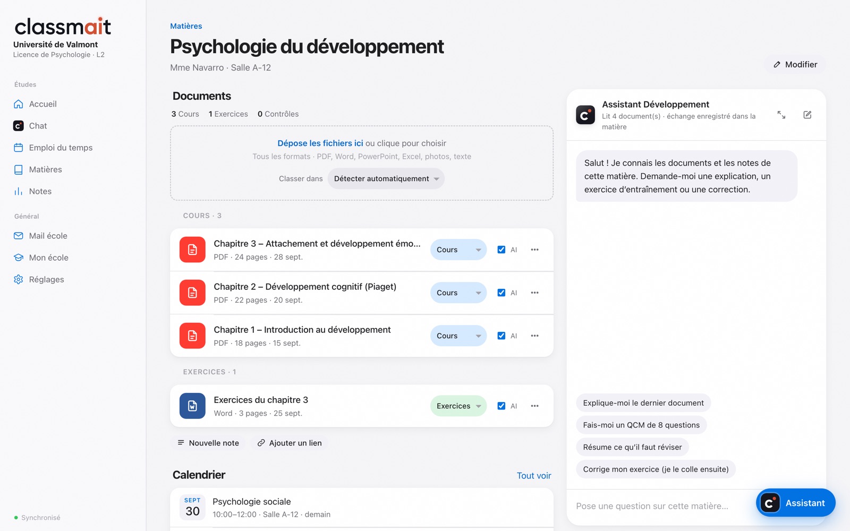The width and height of the screenshot is (850, 531).
Task: Click the Réglages gear icon
Action: tap(19, 279)
